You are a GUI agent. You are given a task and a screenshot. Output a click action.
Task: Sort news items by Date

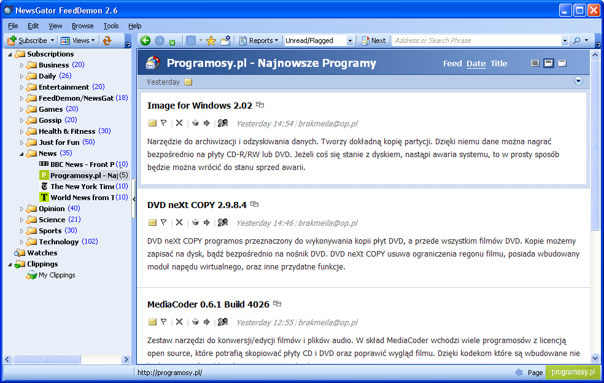(476, 64)
